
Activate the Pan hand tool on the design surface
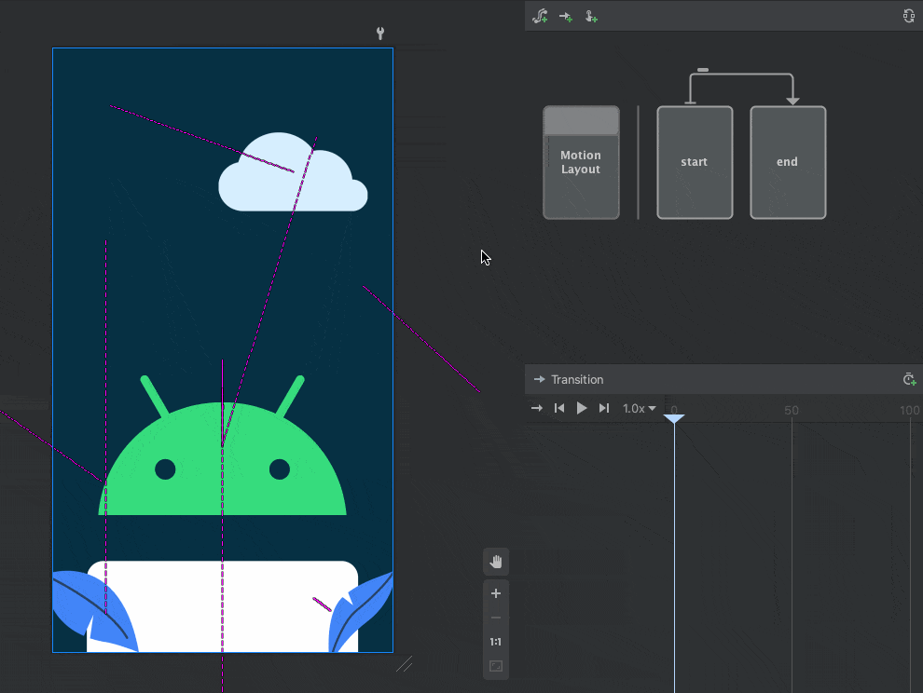pos(496,561)
